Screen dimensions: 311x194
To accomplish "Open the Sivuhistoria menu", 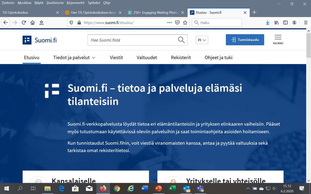I will (55, 3).
